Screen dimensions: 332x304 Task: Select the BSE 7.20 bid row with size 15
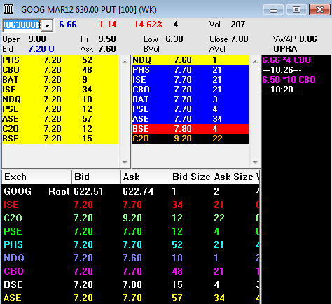[60, 139]
